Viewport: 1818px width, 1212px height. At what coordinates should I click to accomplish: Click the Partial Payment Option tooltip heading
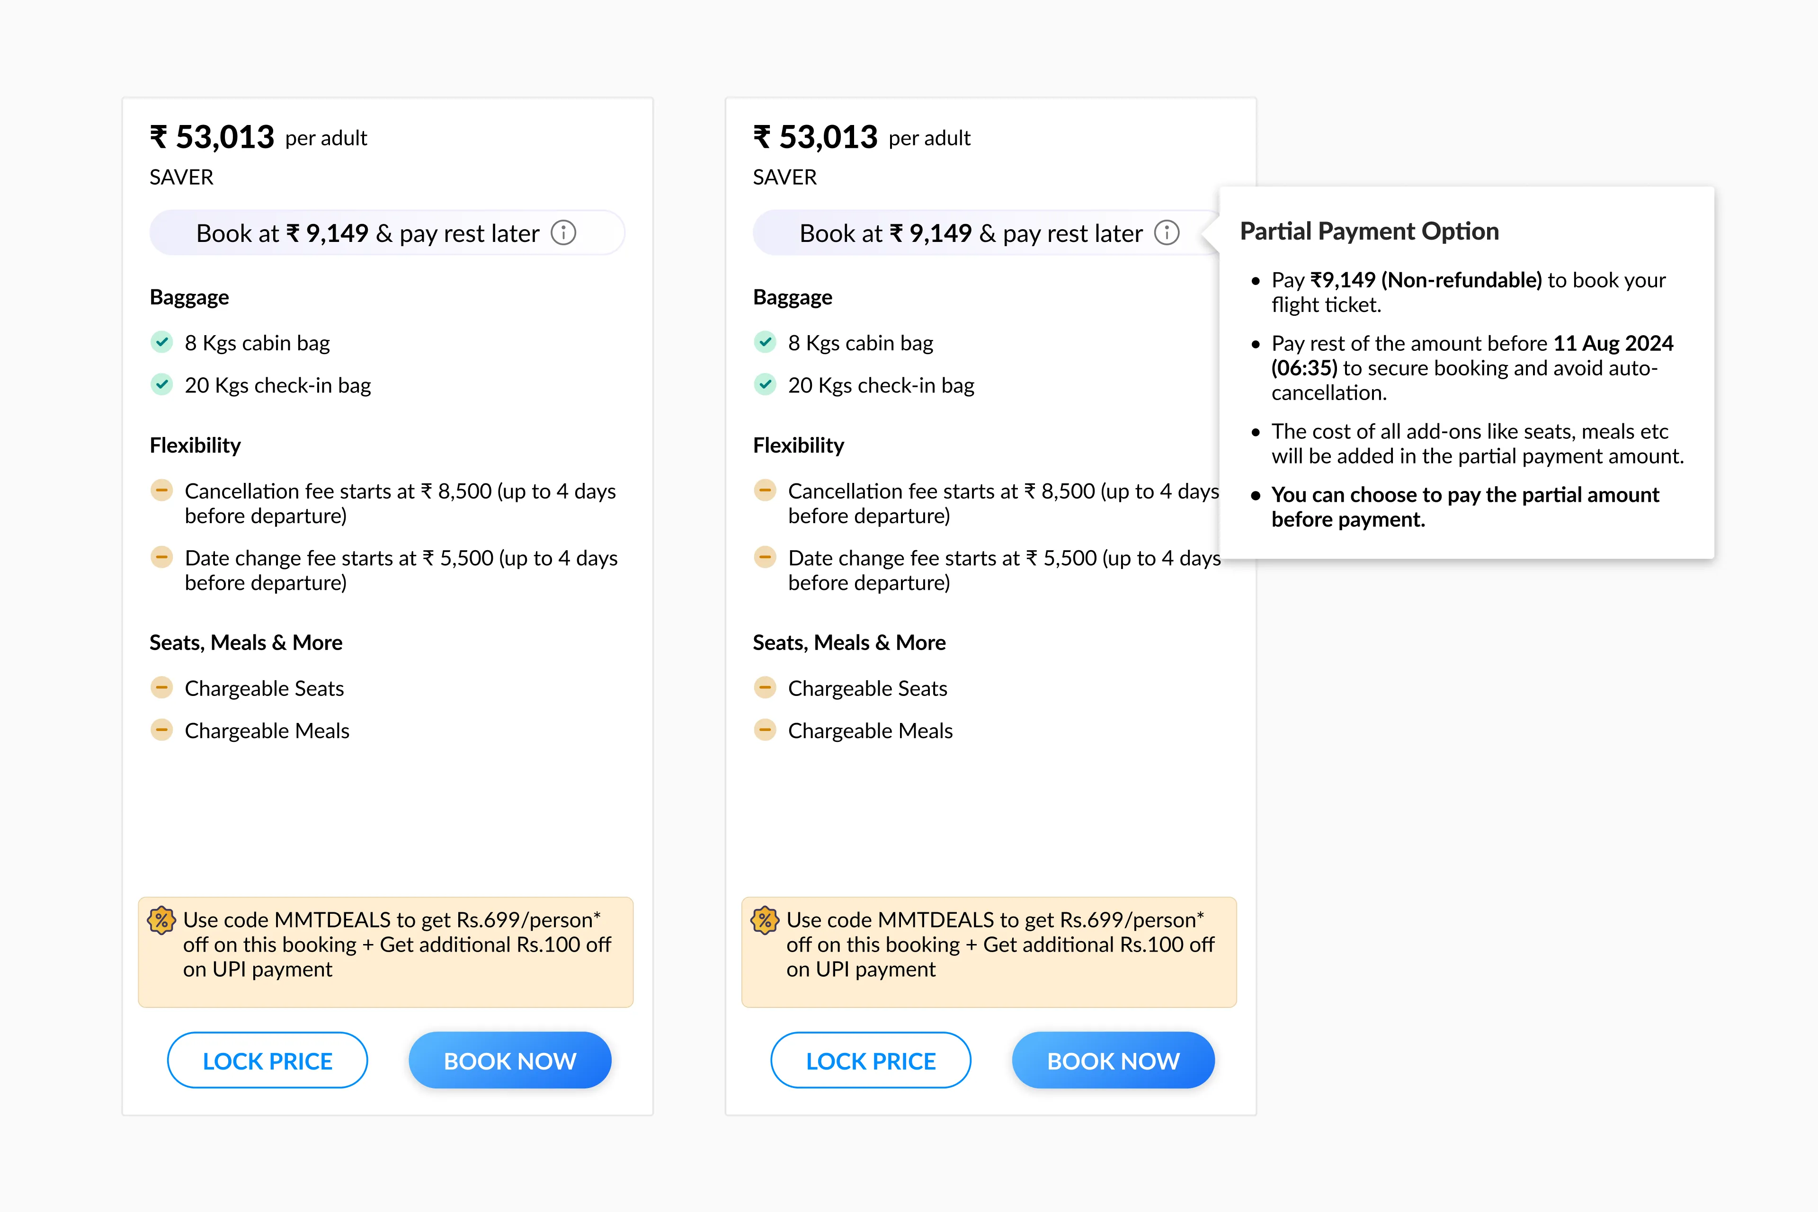tap(1369, 231)
